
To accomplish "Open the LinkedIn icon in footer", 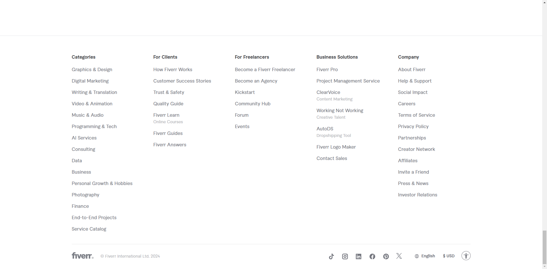I will click(x=359, y=256).
